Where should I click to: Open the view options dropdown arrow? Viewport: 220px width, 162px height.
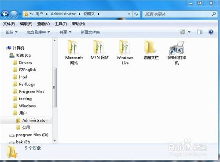(189, 32)
